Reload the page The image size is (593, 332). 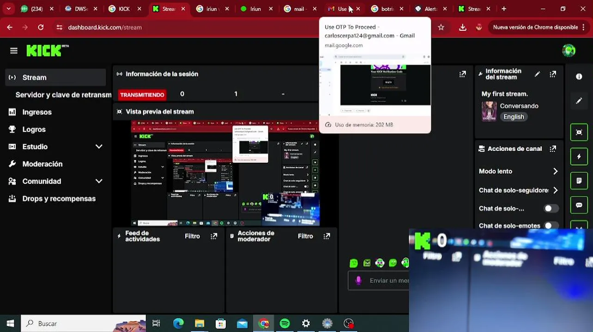pyautogui.click(x=41, y=27)
